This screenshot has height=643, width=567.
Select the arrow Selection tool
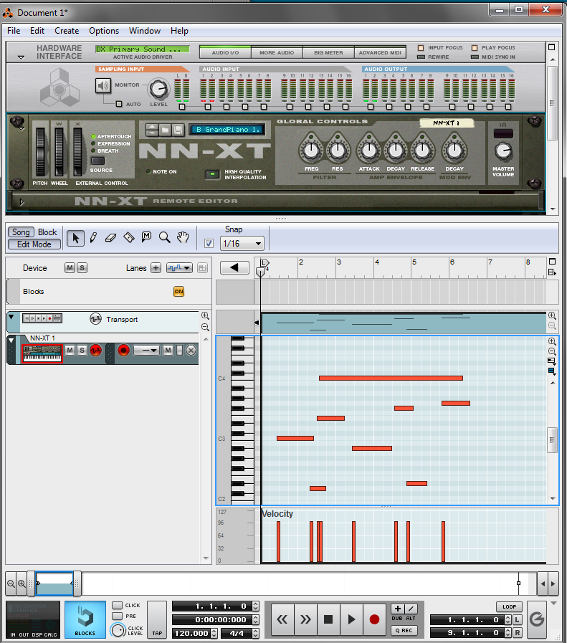click(x=75, y=237)
